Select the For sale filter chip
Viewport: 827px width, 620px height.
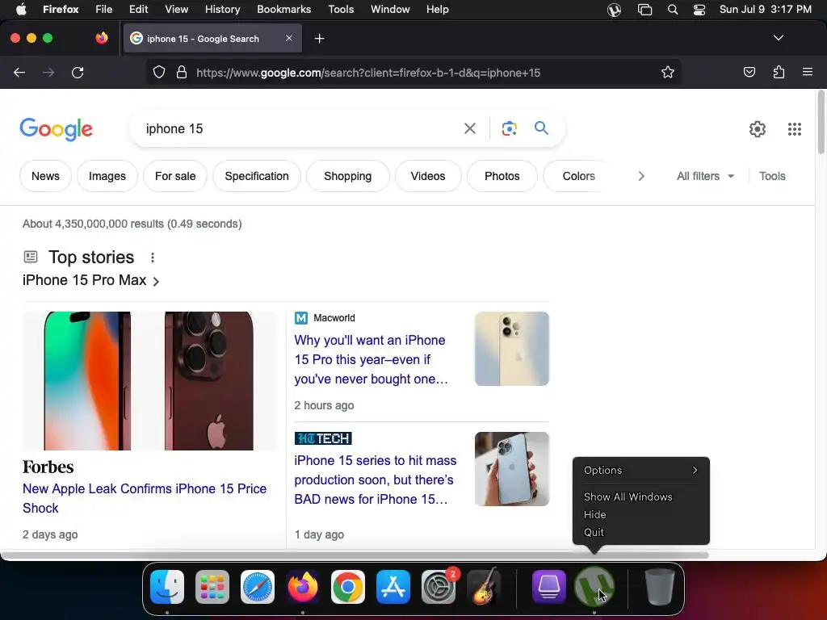[x=175, y=176]
